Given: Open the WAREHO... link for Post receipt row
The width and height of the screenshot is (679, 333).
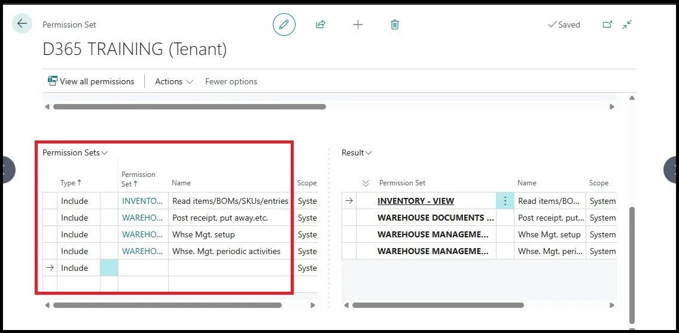Looking at the screenshot, I should (143, 218).
